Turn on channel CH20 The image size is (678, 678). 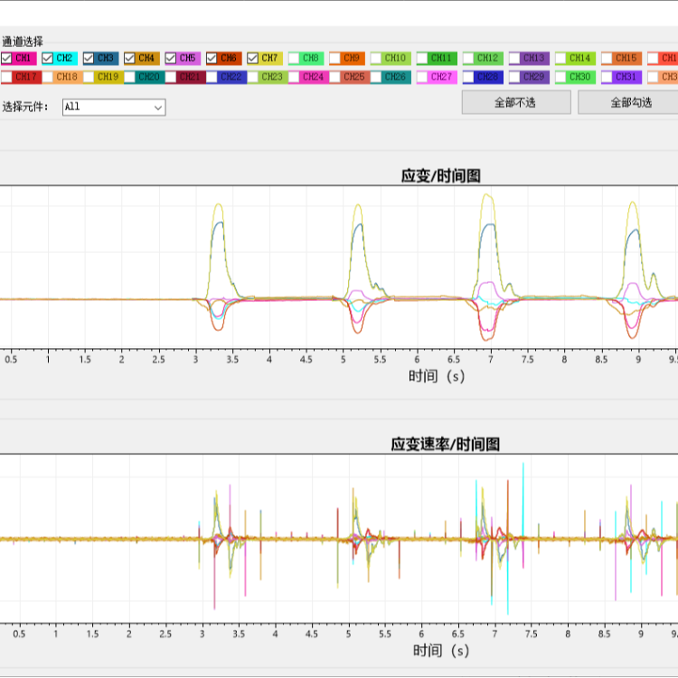pos(130,78)
